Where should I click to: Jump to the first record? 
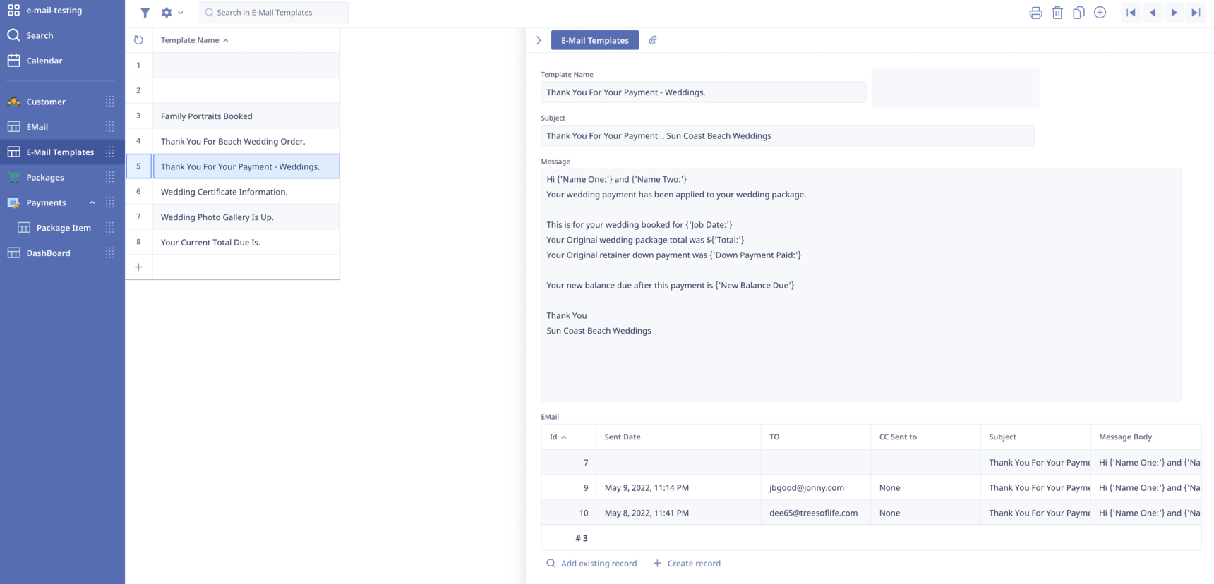tap(1131, 13)
